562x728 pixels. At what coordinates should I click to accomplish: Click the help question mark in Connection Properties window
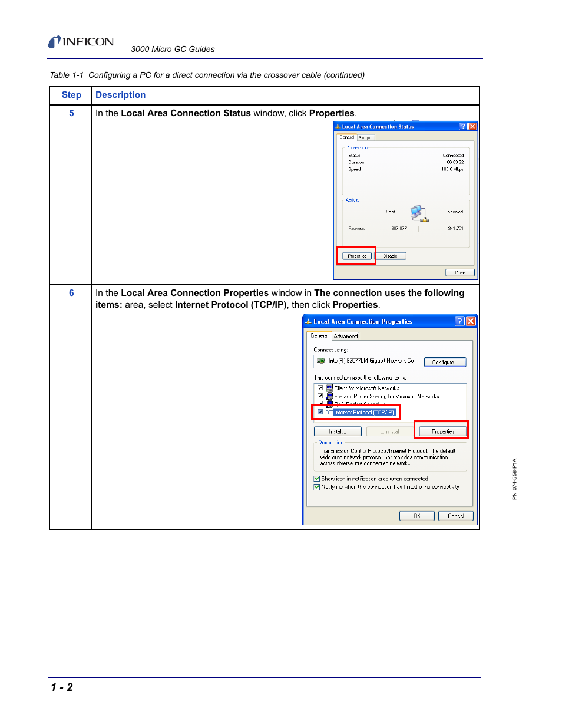coord(459,321)
